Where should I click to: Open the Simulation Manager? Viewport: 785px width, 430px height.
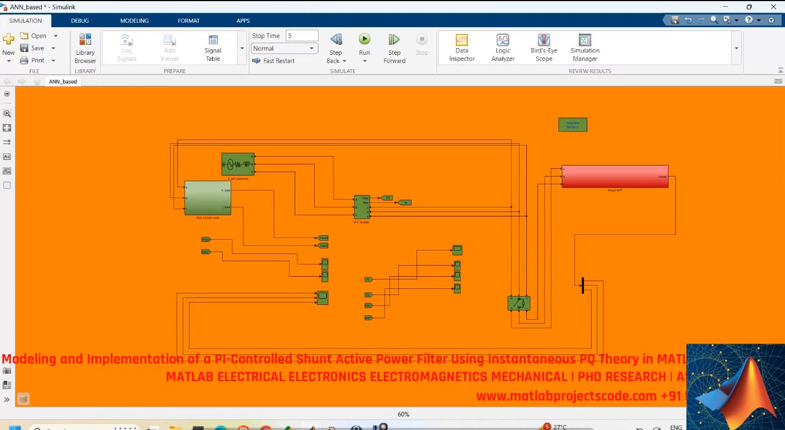pyautogui.click(x=584, y=48)
